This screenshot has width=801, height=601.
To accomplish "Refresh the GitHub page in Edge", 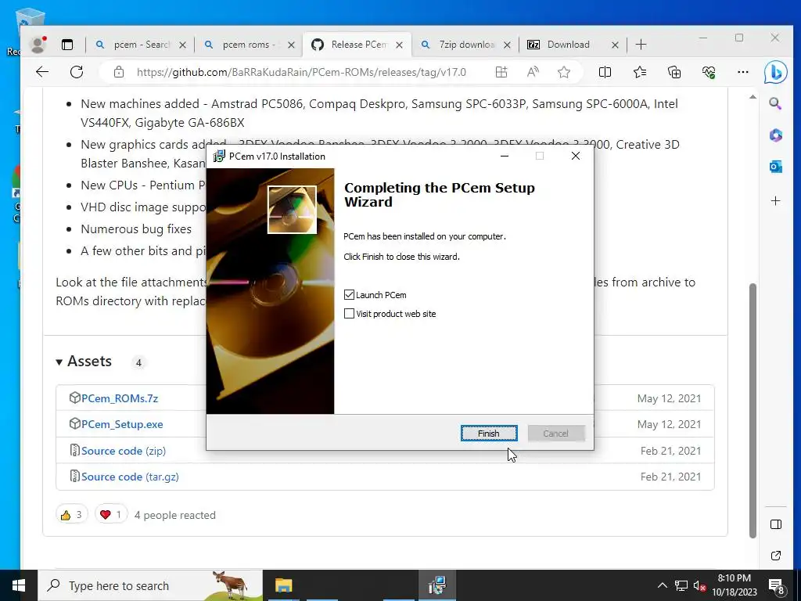I will pyautogui.click(x=77, y=72).
